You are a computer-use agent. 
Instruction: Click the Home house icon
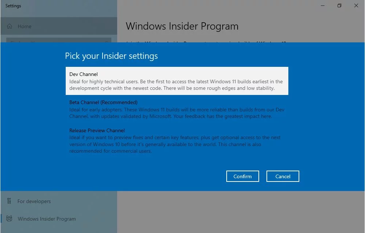pyautogui.click(x=9, y=26)
